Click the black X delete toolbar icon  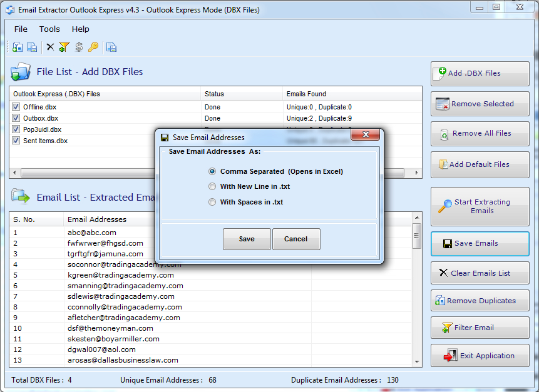click(x=50, y=47)
